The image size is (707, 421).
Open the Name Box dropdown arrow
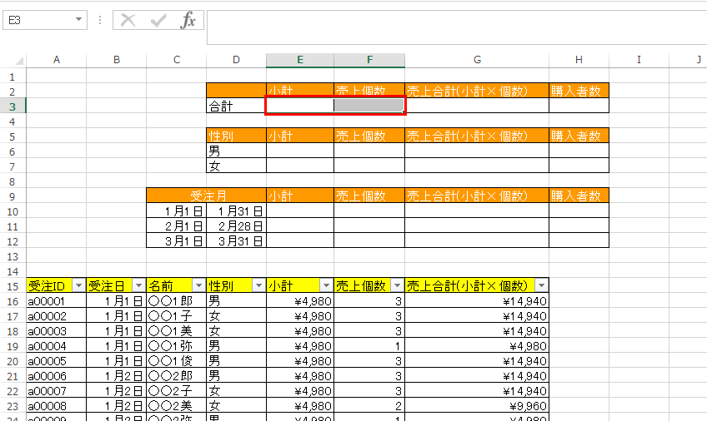pos(79,20)
